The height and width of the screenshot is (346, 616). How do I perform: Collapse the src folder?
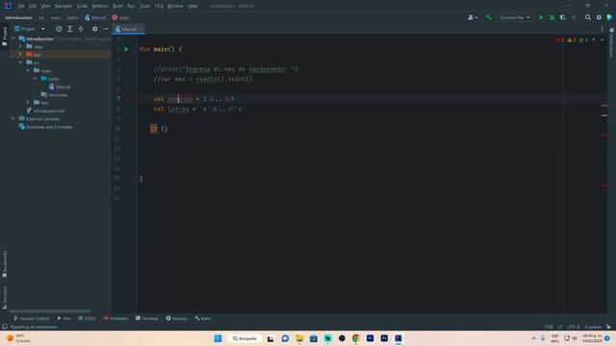[20, 62]
